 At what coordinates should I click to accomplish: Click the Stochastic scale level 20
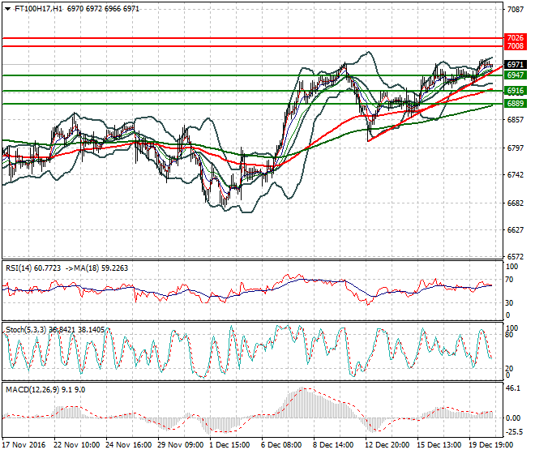(x=509, y=369)
